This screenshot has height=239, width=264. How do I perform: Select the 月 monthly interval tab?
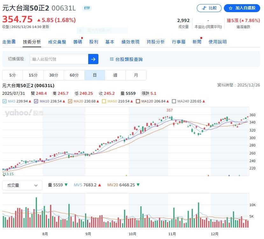coord(136,75)
